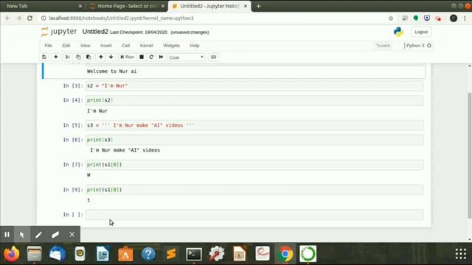
Task: Open Show Applications grid
Action: click(x=460, y=254)
